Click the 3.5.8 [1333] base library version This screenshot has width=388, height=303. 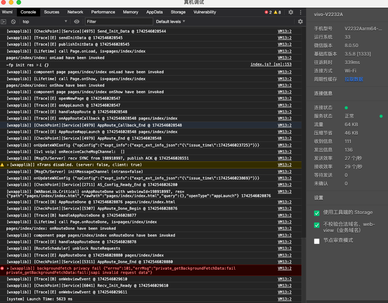pyautogui.click(x=358, y=54)
